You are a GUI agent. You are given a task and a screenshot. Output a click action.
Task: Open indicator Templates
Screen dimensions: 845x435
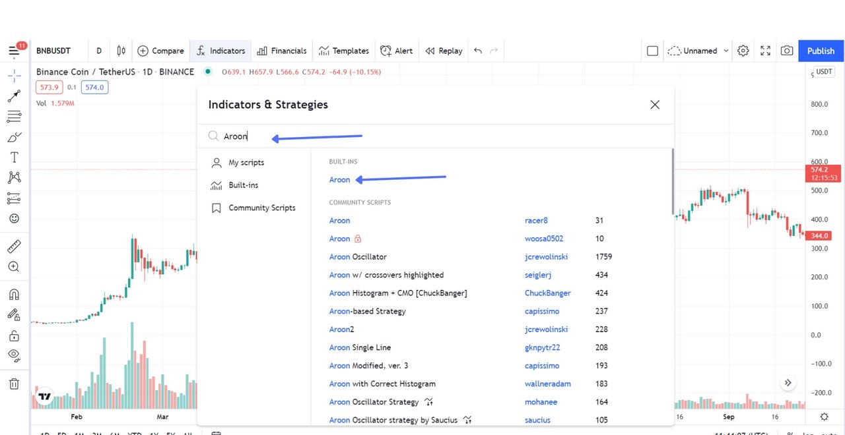[x=343, y=51]
